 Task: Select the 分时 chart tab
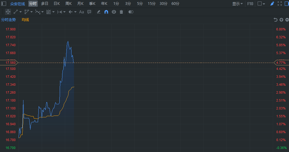pos(33,4)
